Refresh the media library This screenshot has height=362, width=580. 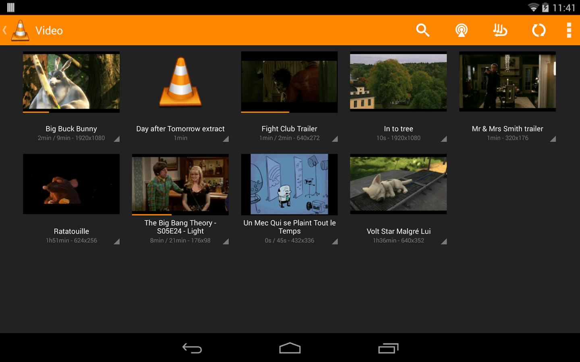tap(539, 30)
